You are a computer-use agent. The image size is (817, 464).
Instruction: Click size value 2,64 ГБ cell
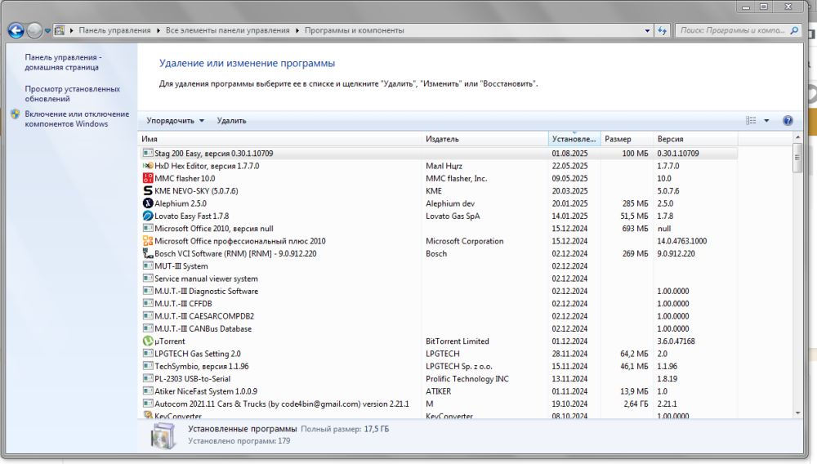636,404
